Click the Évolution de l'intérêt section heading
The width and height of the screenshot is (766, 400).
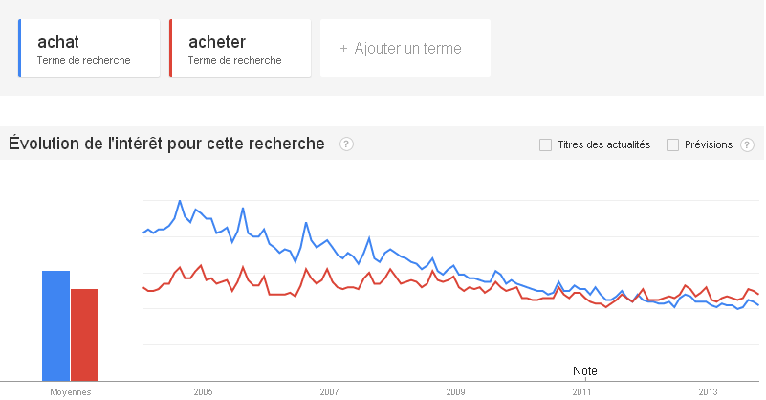166,144
